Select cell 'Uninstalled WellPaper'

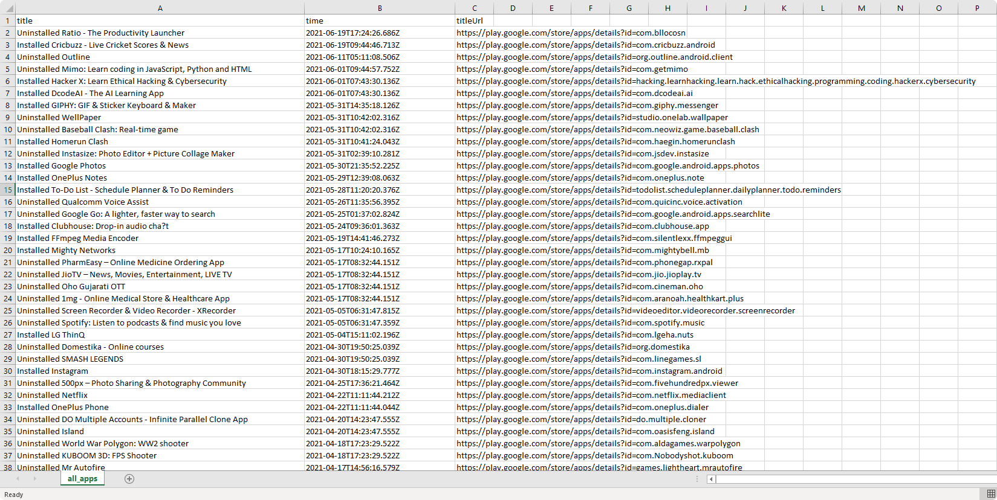coord(160,117)
